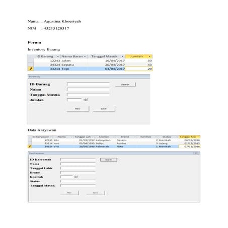Focus the Nama field in Inventory form

(x=88, y=90)
